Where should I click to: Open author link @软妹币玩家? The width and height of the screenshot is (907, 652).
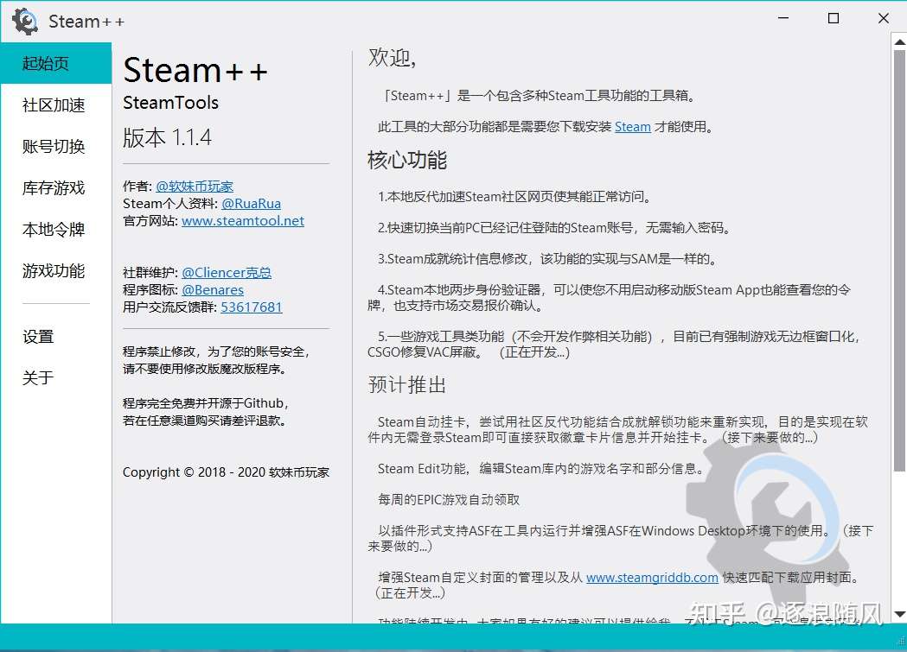pos(195,186)
